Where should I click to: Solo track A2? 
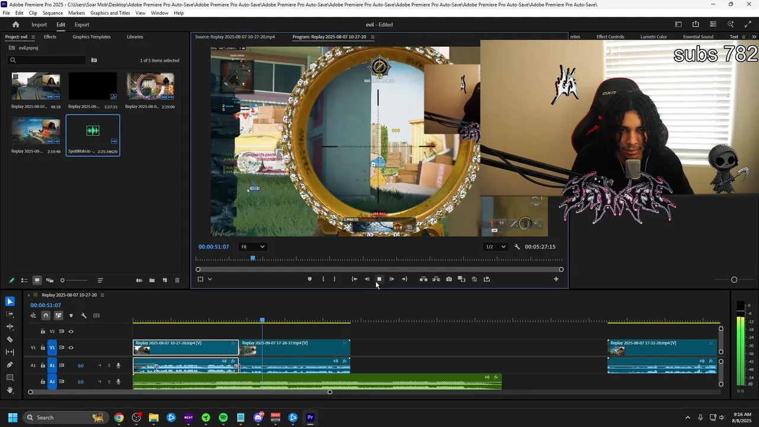(x=109, y=382)
